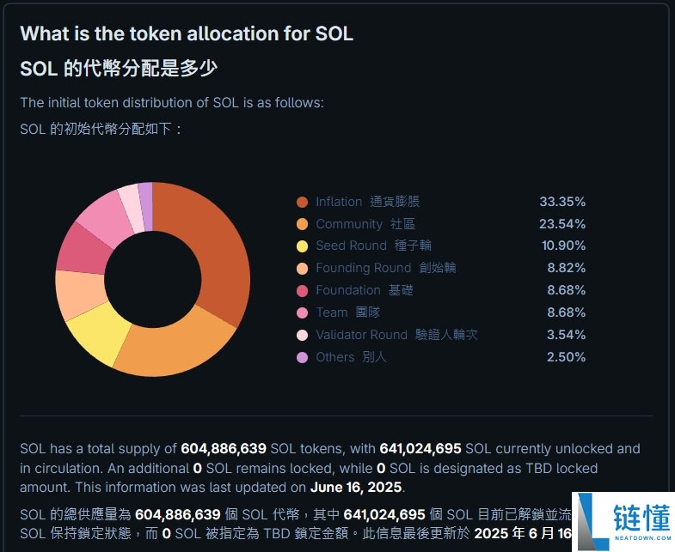This screenshot has width=675, height=552.
Task: Click the Team 8.68% value
Action: click(x=566, y=312)
